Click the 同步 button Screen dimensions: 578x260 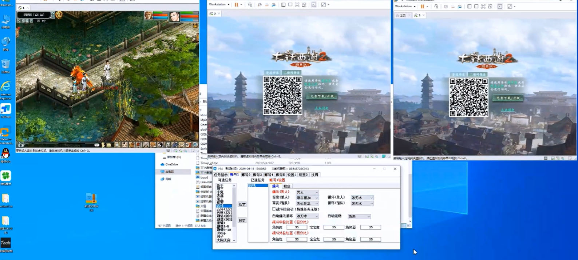point(242,220)
